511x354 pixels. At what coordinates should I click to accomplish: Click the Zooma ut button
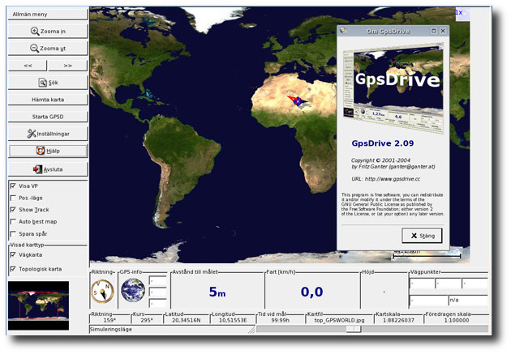click(48, 48)
